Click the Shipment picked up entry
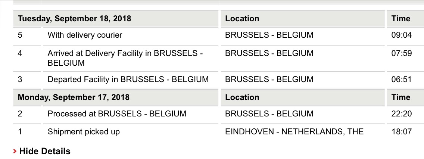424x159 pixels. point(84,132)
